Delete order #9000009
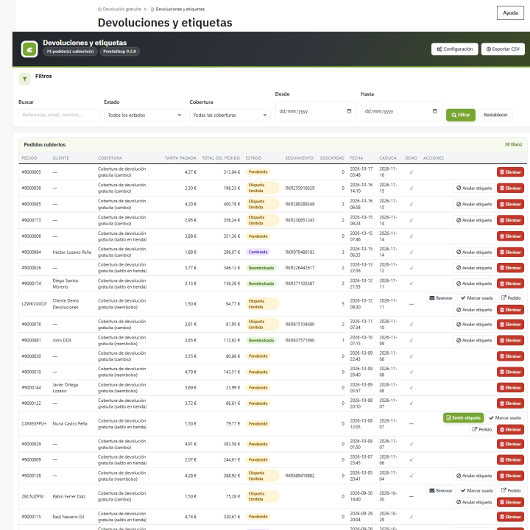The width and height of the screenshot is (530, 530). [510, 459]
